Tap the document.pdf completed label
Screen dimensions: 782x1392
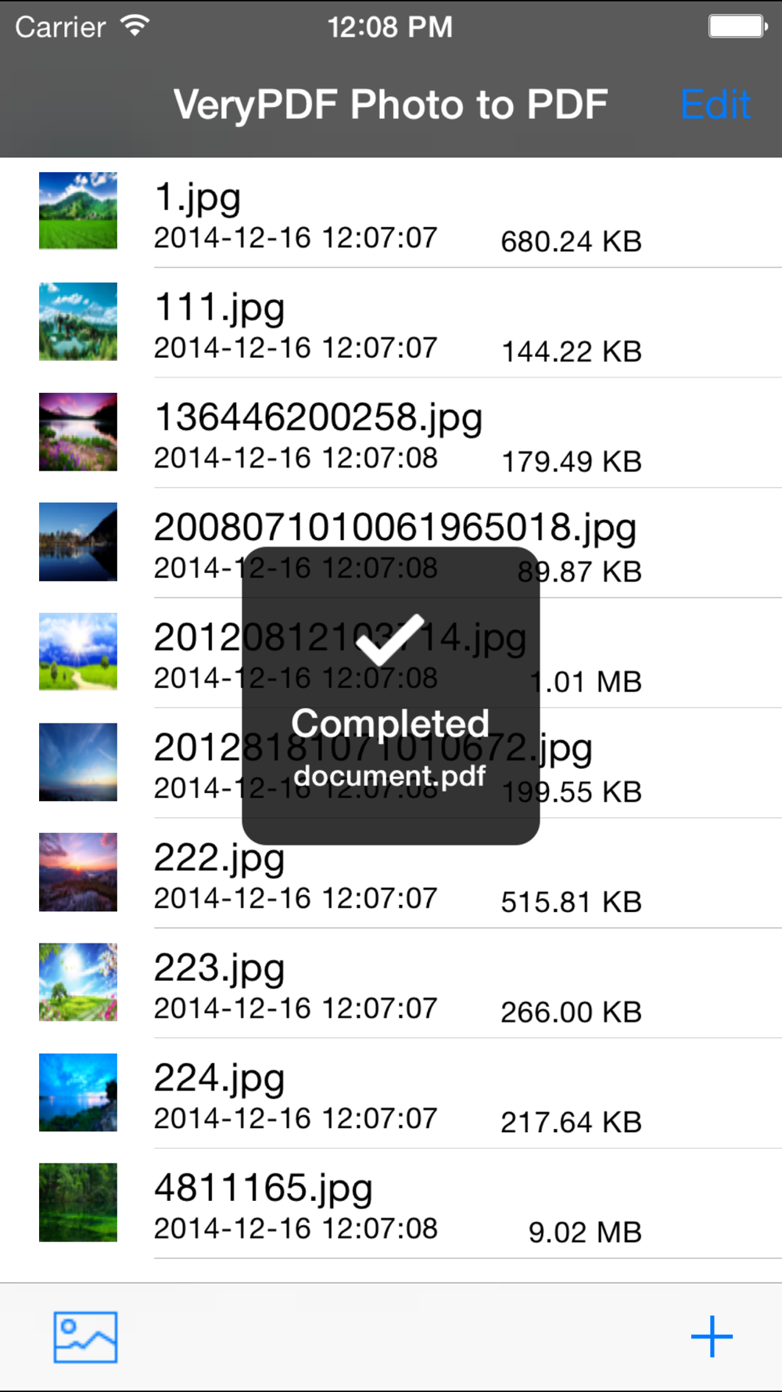click(390, 776)
